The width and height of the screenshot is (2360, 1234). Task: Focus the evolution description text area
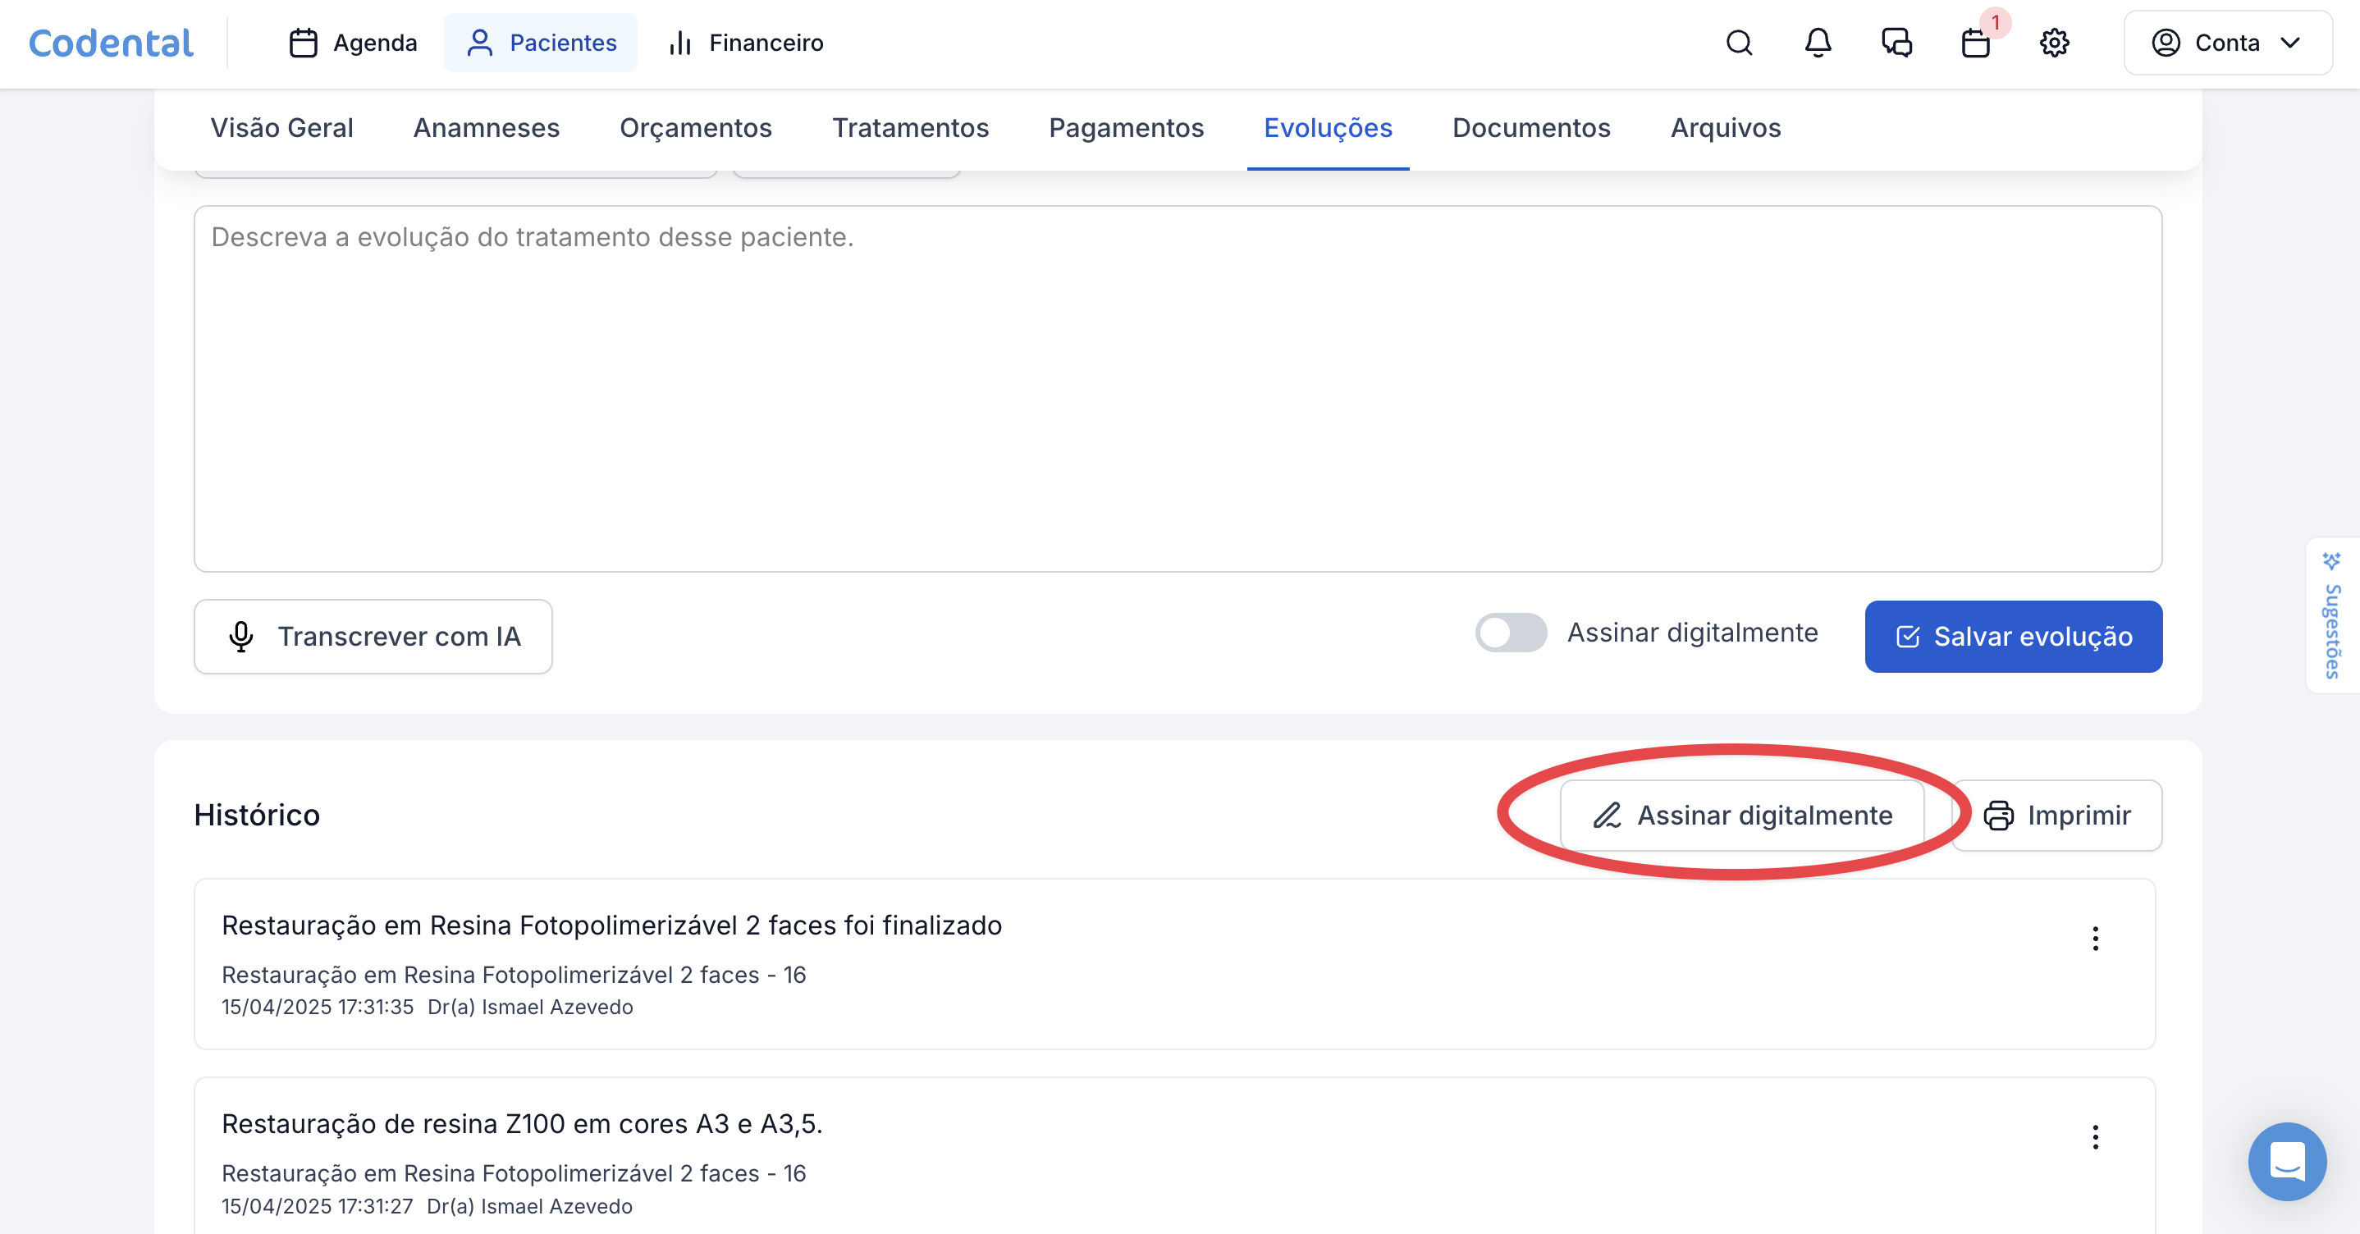click(1178, 390)
